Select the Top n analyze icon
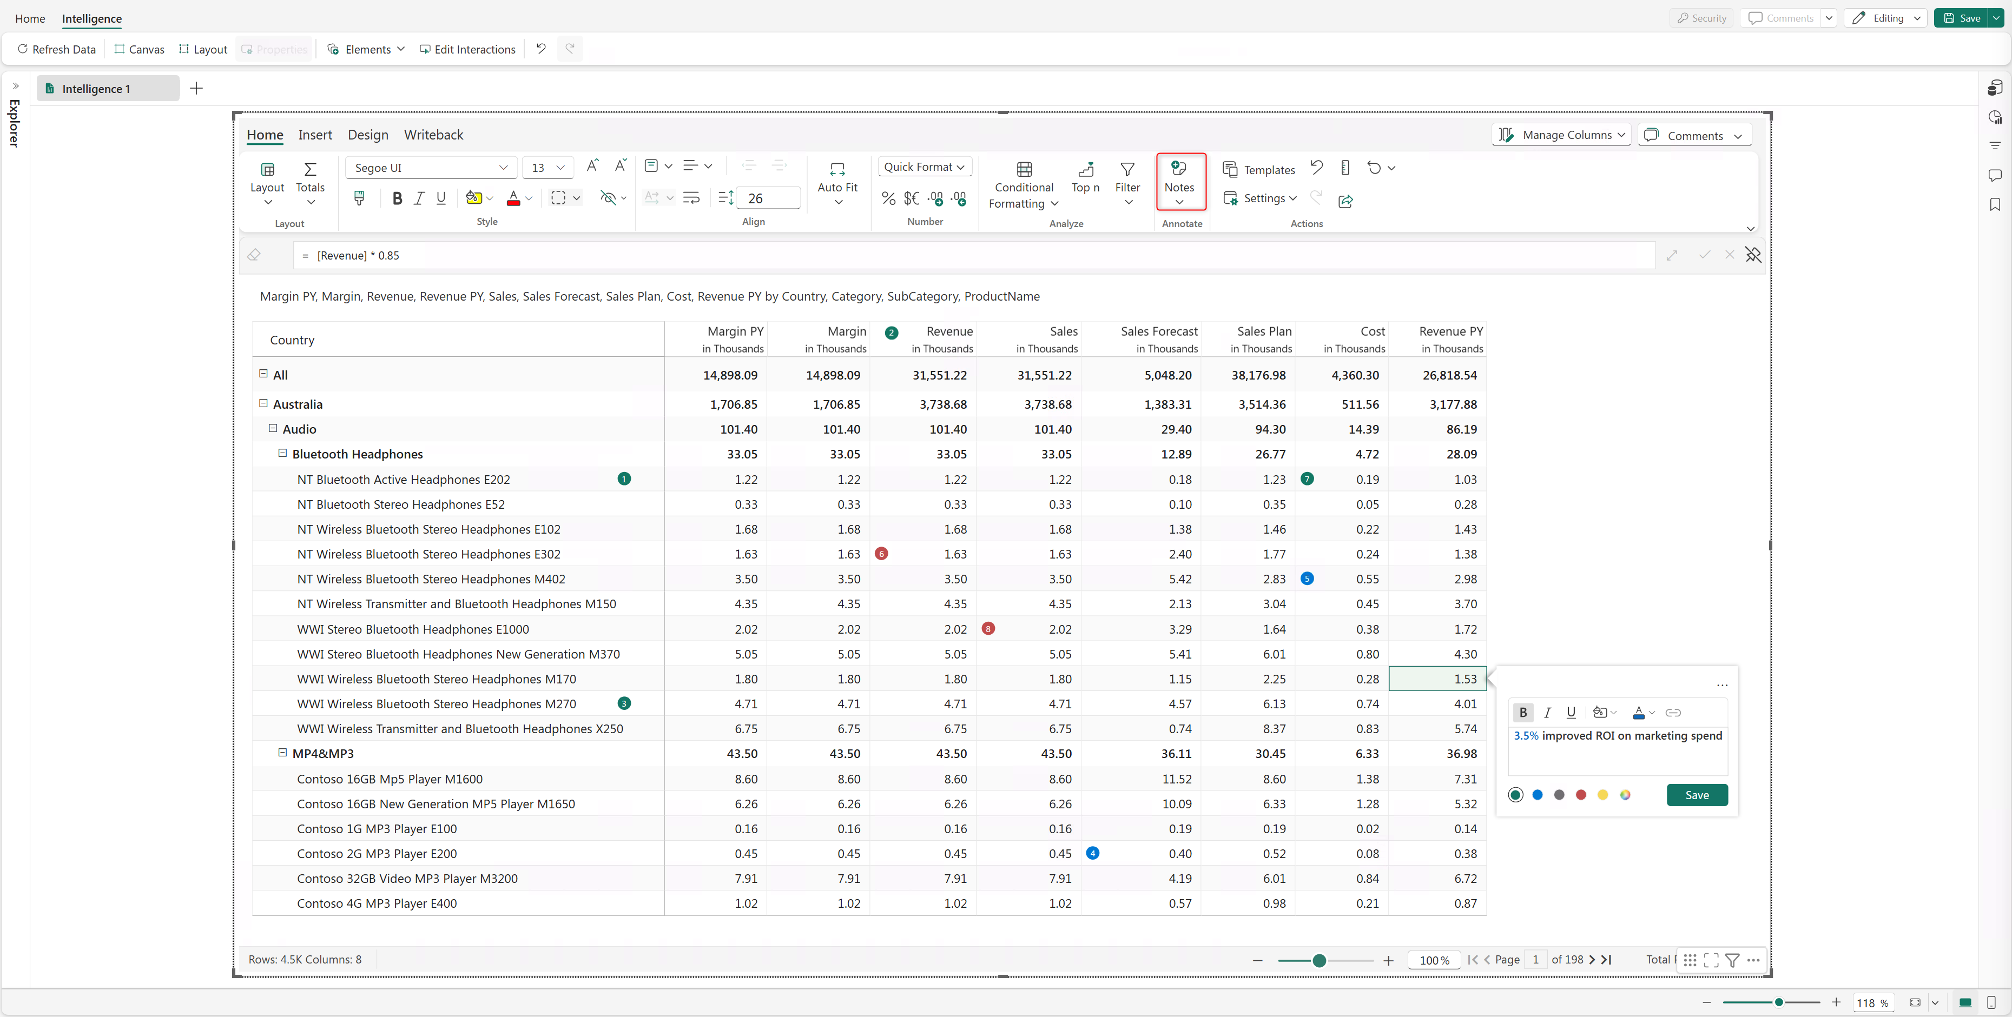The image size is (2012, 1017). click(x=1085, y=169)
